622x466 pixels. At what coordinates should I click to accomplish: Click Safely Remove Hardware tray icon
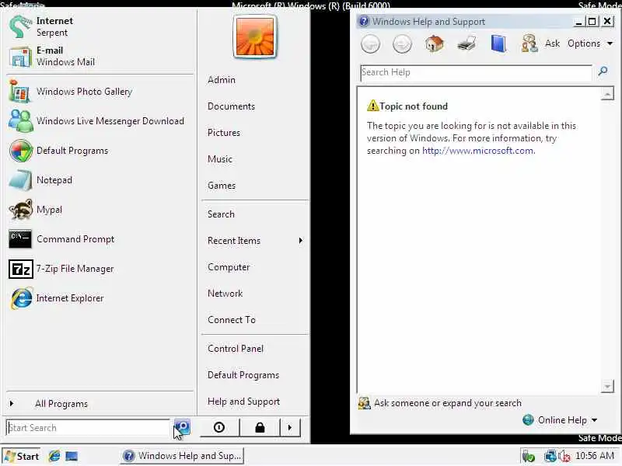[529, 456]
